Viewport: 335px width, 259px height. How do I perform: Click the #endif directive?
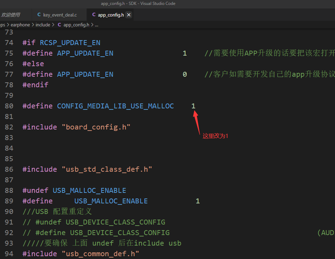point(36,85)
